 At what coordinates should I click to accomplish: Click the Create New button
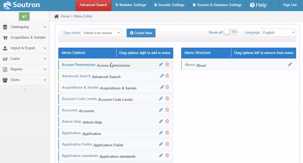[141, 33]
